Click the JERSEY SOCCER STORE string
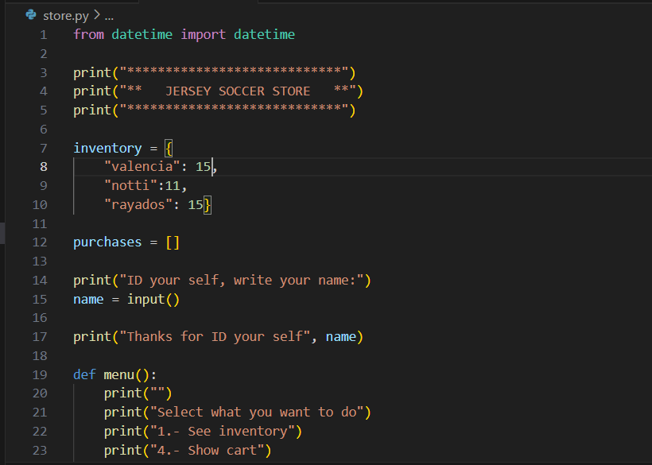 238,91
